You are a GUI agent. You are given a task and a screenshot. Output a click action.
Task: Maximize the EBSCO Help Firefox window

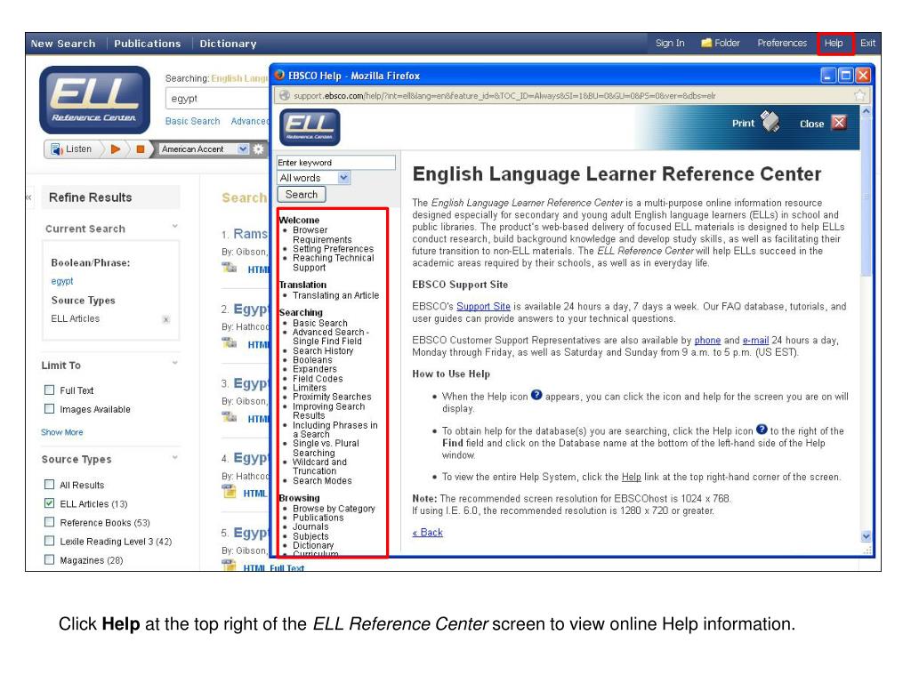pos(846,75)
